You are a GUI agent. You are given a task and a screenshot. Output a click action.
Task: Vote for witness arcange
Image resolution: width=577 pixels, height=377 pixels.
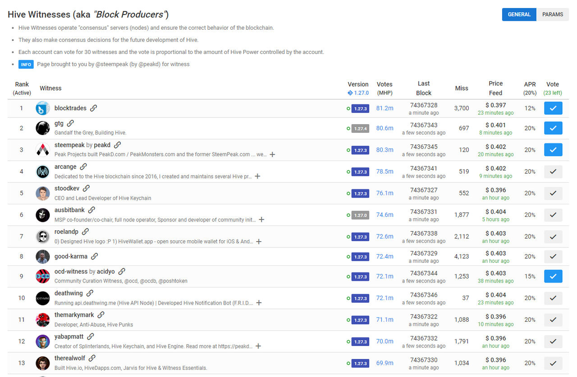click(553, 171)
